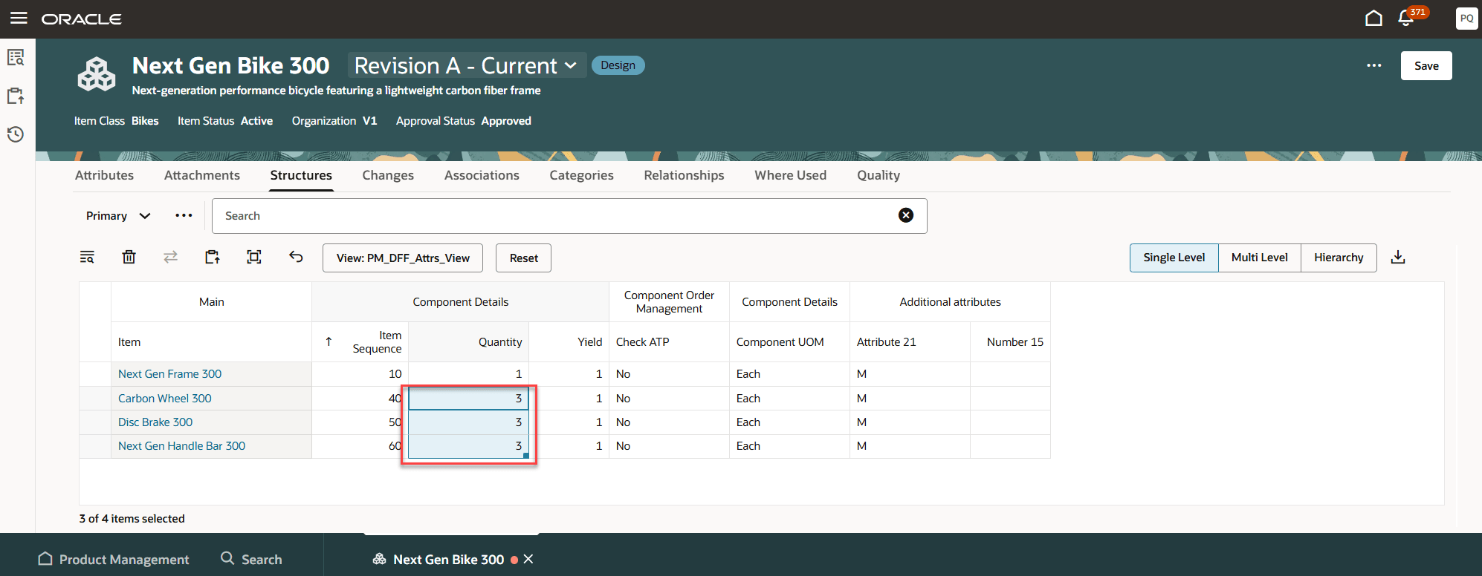The width and height of the screenshot is (1482, 576).
Task: Open the history clock sidebar icon
Action: 16,134
